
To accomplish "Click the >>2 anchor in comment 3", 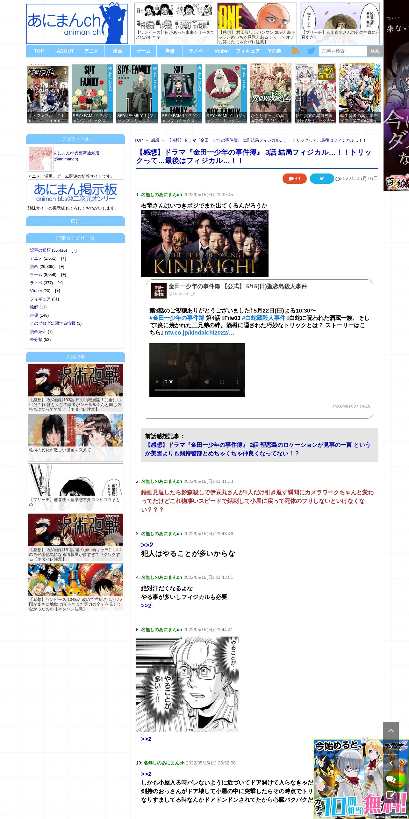I will coord(147,545).
